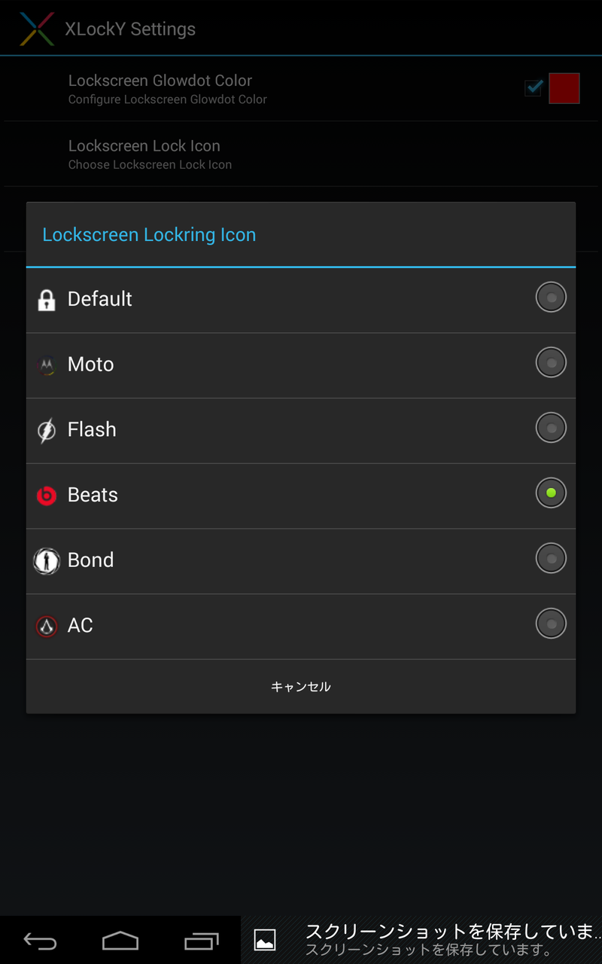The width and height of the screenshot is (602, 964).
Task: Tap the Flash lightning bolt icon
Action: click(47, 431)
